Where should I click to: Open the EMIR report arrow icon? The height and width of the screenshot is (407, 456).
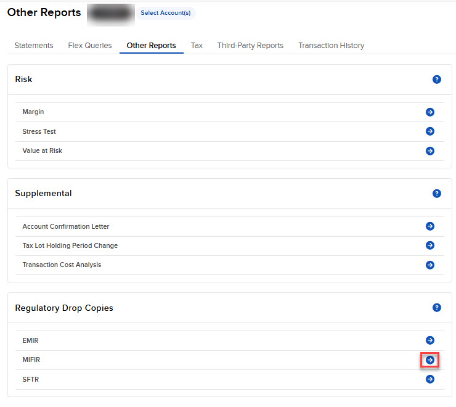430,340
